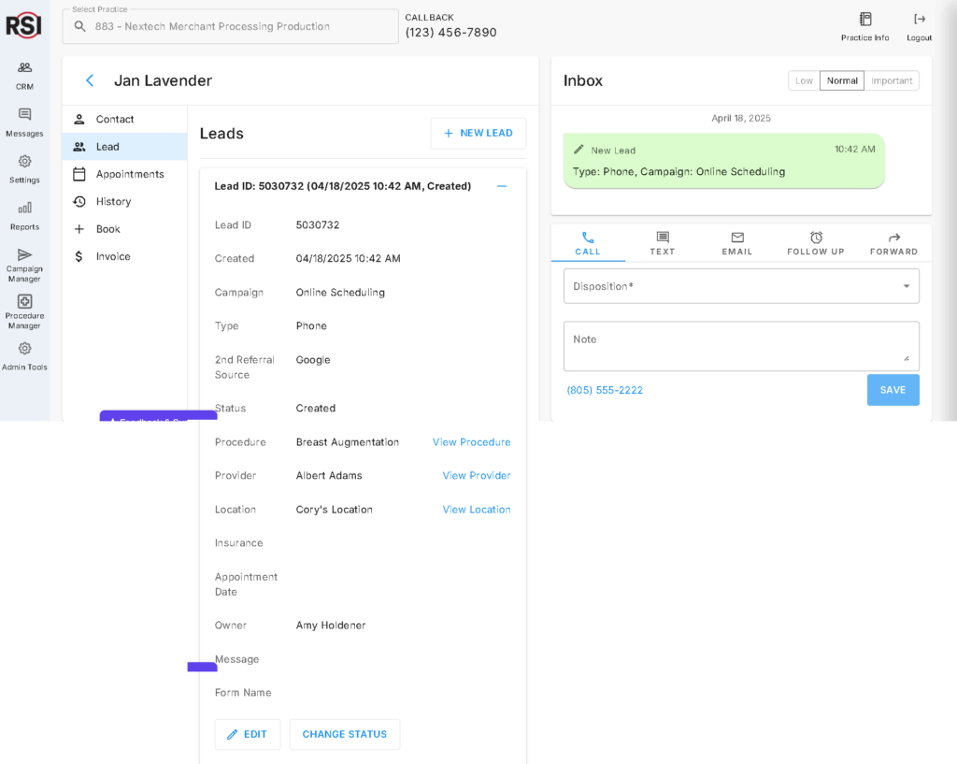Open the CRM section

(24, 76)
